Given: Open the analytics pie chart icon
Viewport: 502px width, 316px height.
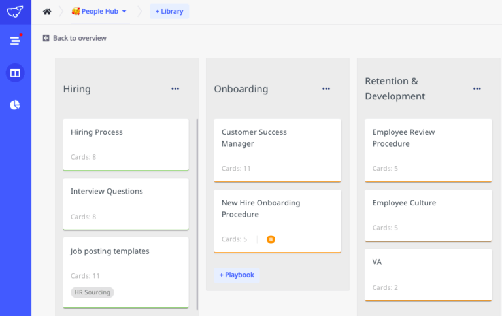Looking at the screenshot, I should click(x=15, y=105).
